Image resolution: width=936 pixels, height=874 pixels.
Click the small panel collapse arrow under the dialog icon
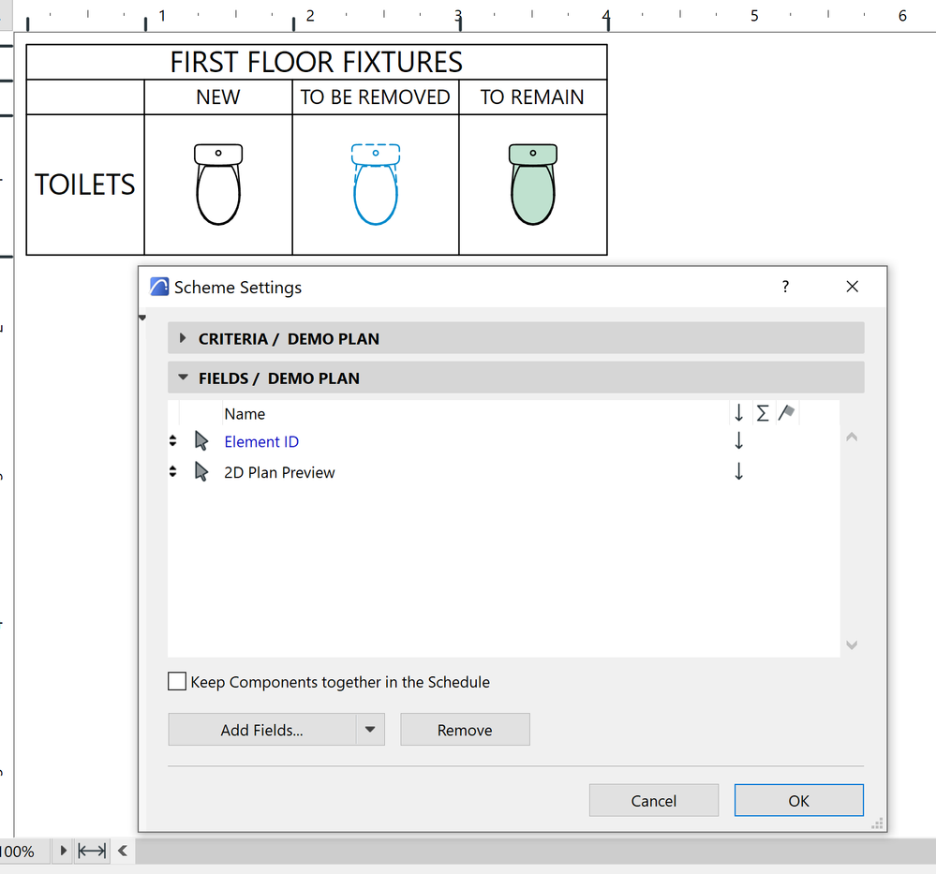(142, 318)
